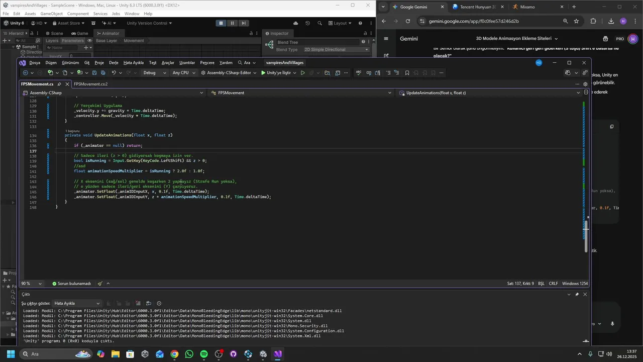Switch to Unity Game tab
The width and height of the screenshot is (643, 362).
[x=79, y=33]
